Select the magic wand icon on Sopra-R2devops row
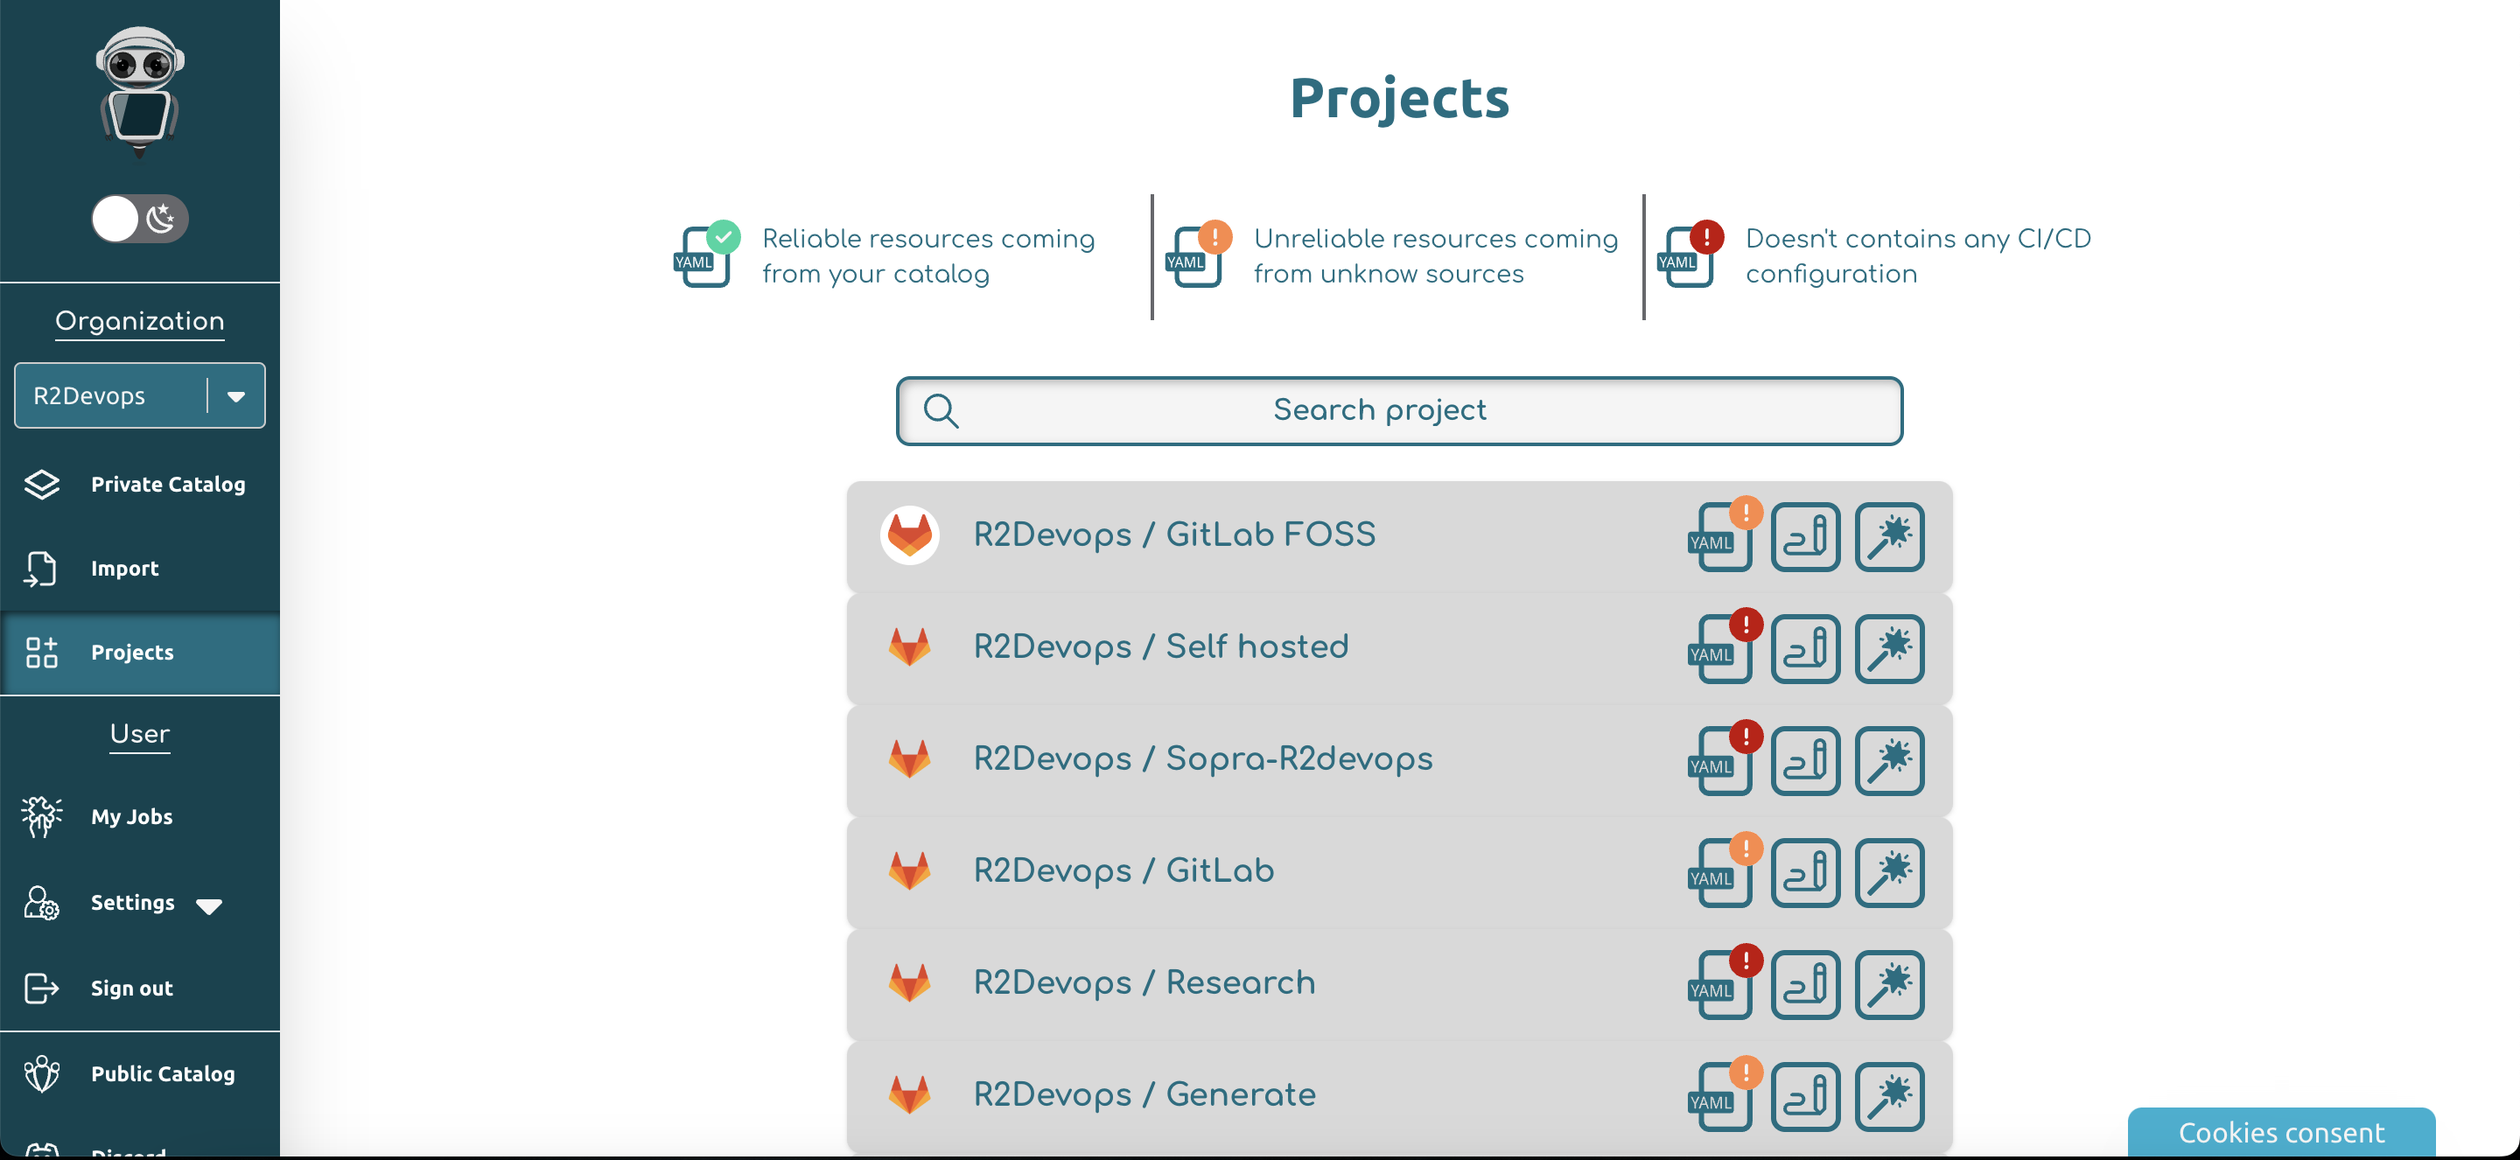Image resolution: width=2520 pixels, height=1160 pixels. point(1889,760)
